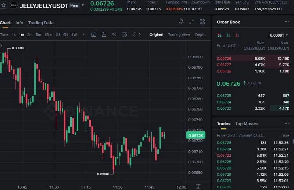Click the circular replay icon in chart toolbar
Viewport: 294px width, 190px height.
click(134, 34)
